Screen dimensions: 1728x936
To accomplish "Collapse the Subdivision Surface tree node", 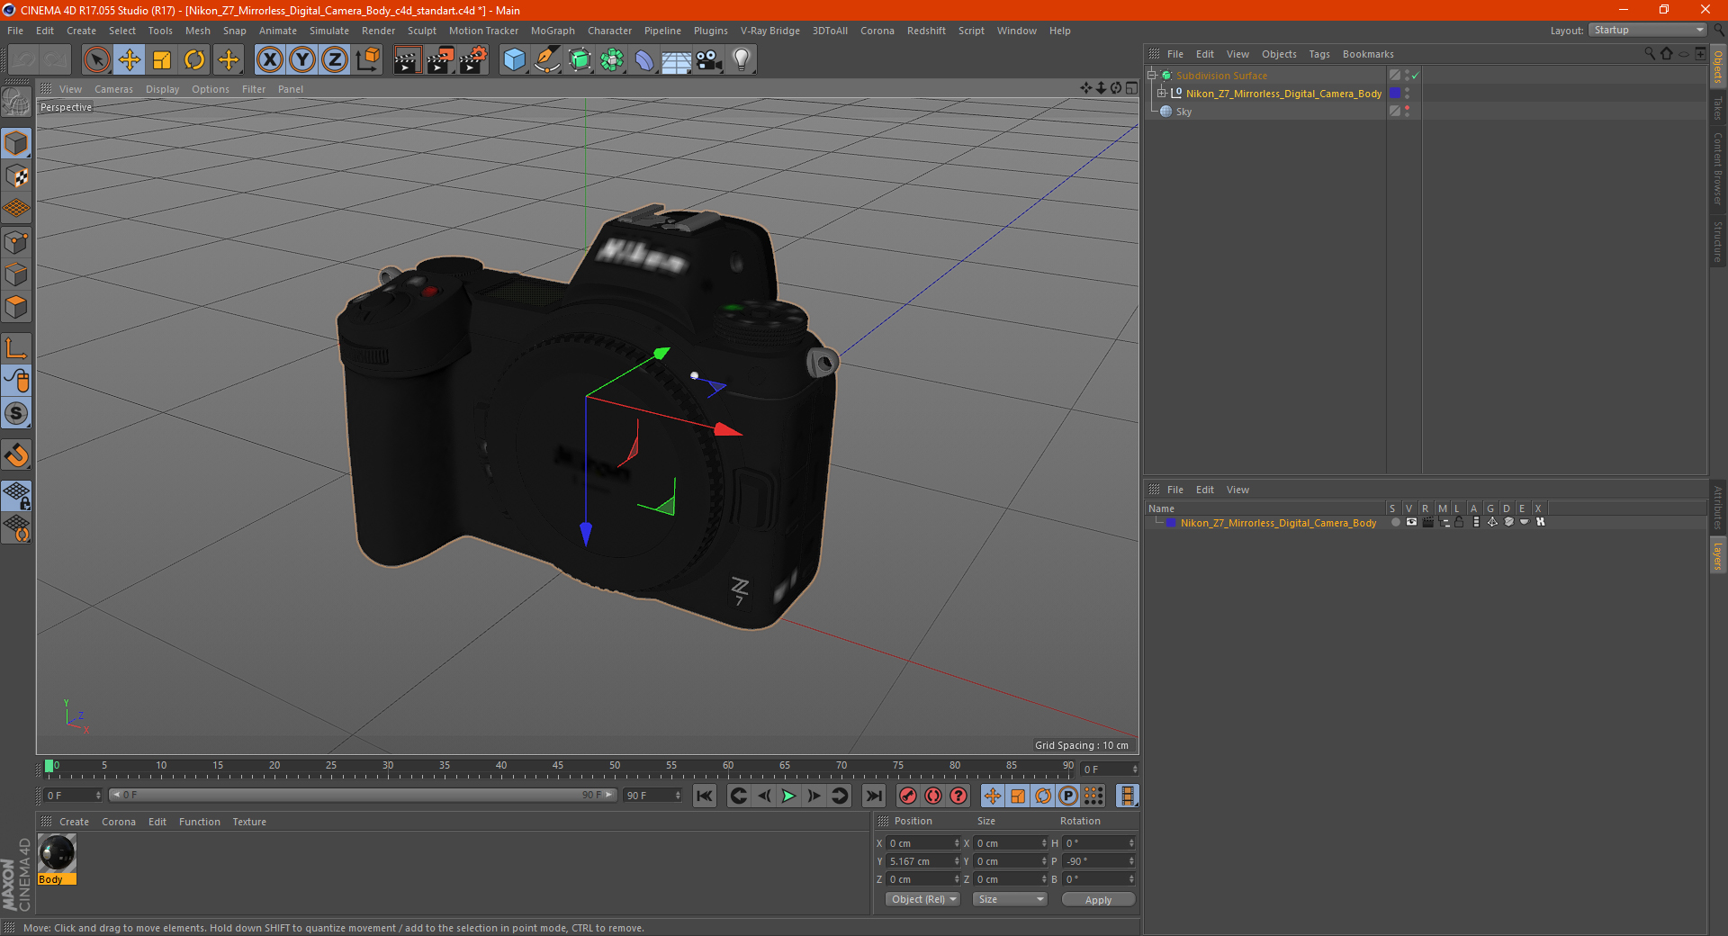I will [1152, 76].
